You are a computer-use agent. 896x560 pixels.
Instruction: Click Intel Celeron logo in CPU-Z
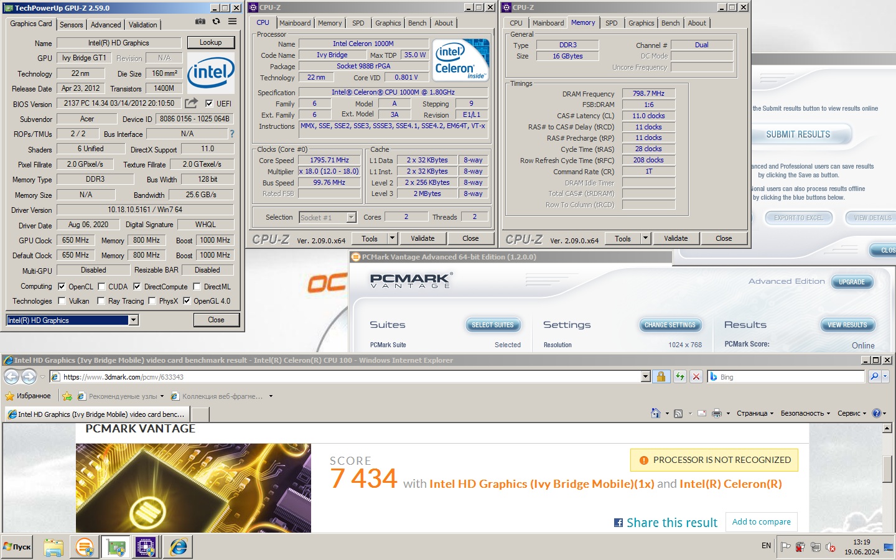[461, 60]
